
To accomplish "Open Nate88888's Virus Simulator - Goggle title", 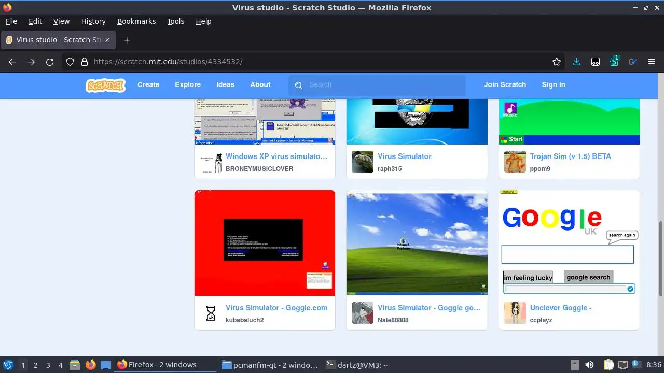I will coord(429,308).
